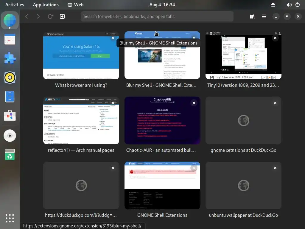Switch to reflector Arch manual pages thumbnail
The height and width of the screenshot is (229, 305).
point(81,120)
